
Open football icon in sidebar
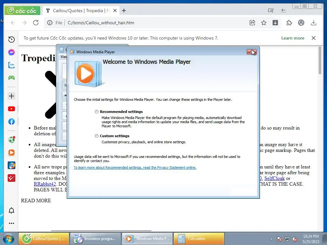tap(11, 140)
